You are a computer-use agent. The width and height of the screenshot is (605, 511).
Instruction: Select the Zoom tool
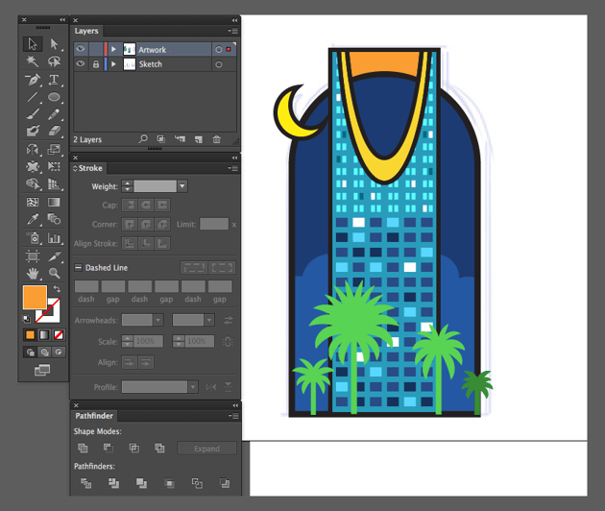click(54, 273)
